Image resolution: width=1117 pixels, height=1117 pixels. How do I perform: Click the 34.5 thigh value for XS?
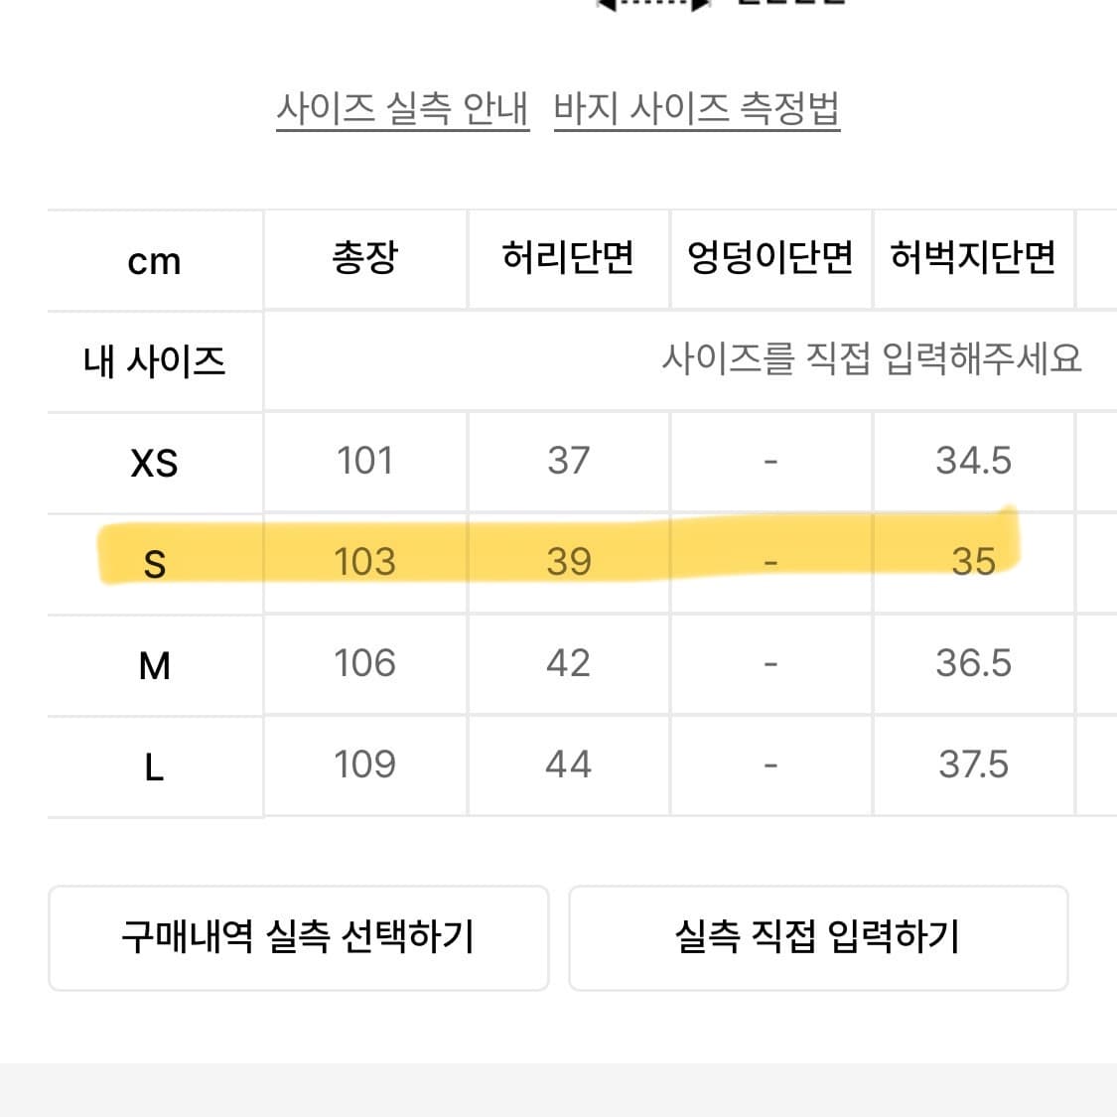[973, 461]
